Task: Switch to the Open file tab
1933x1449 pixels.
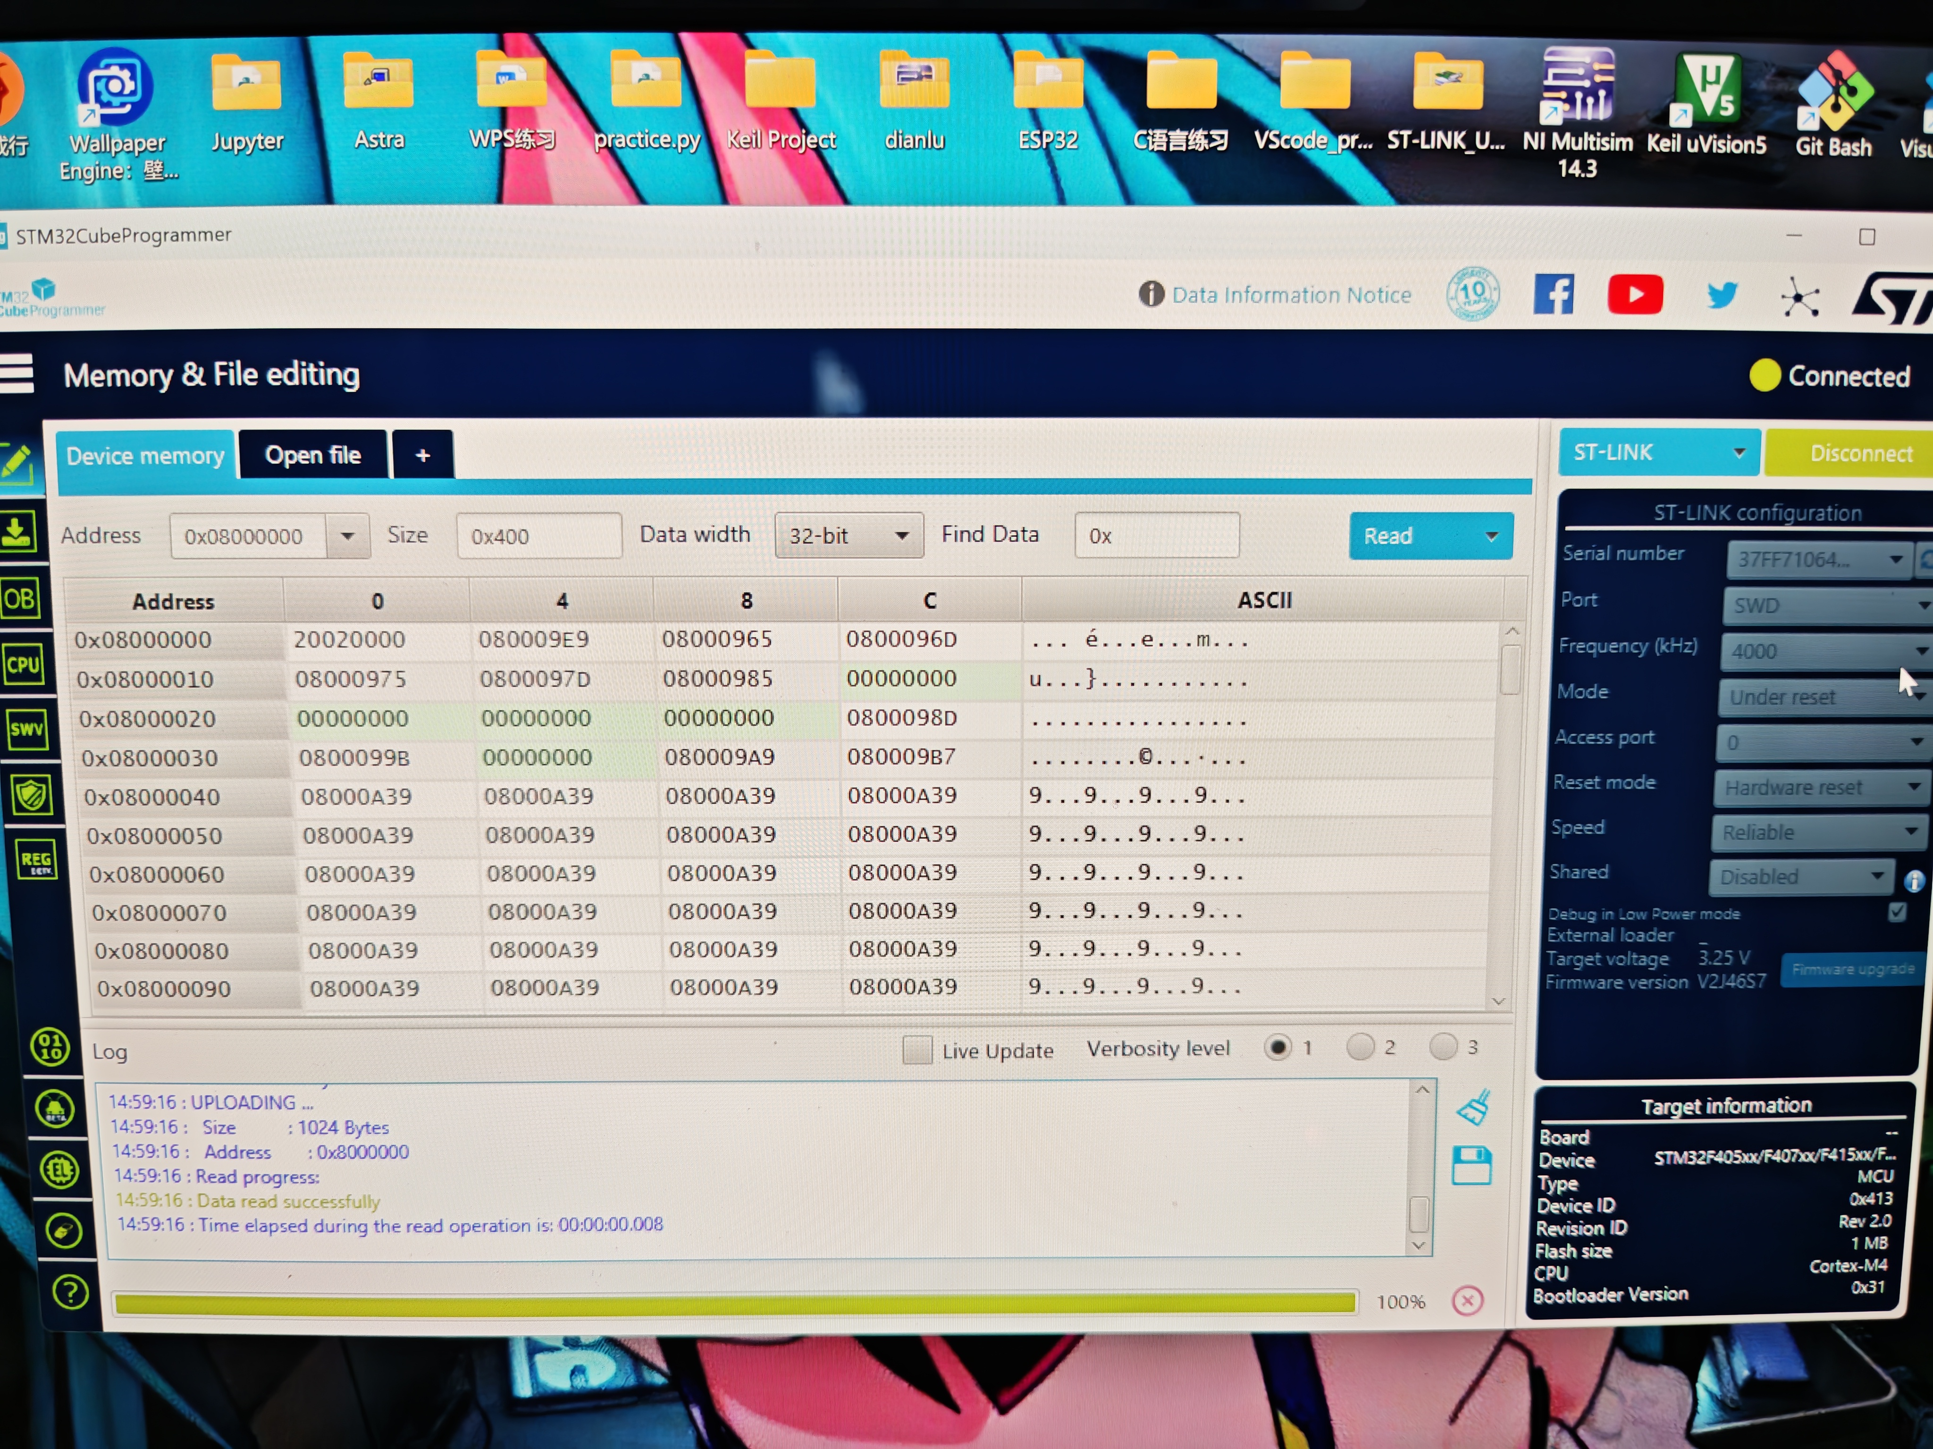Action: (313, 454)
